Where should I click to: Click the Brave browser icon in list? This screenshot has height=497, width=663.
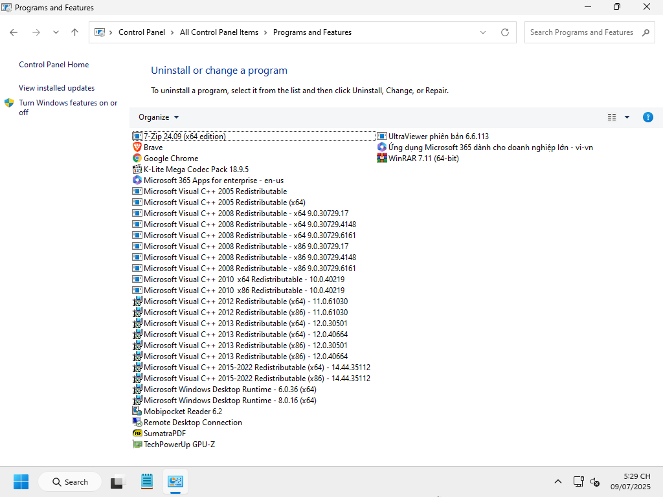coord(137,148)
